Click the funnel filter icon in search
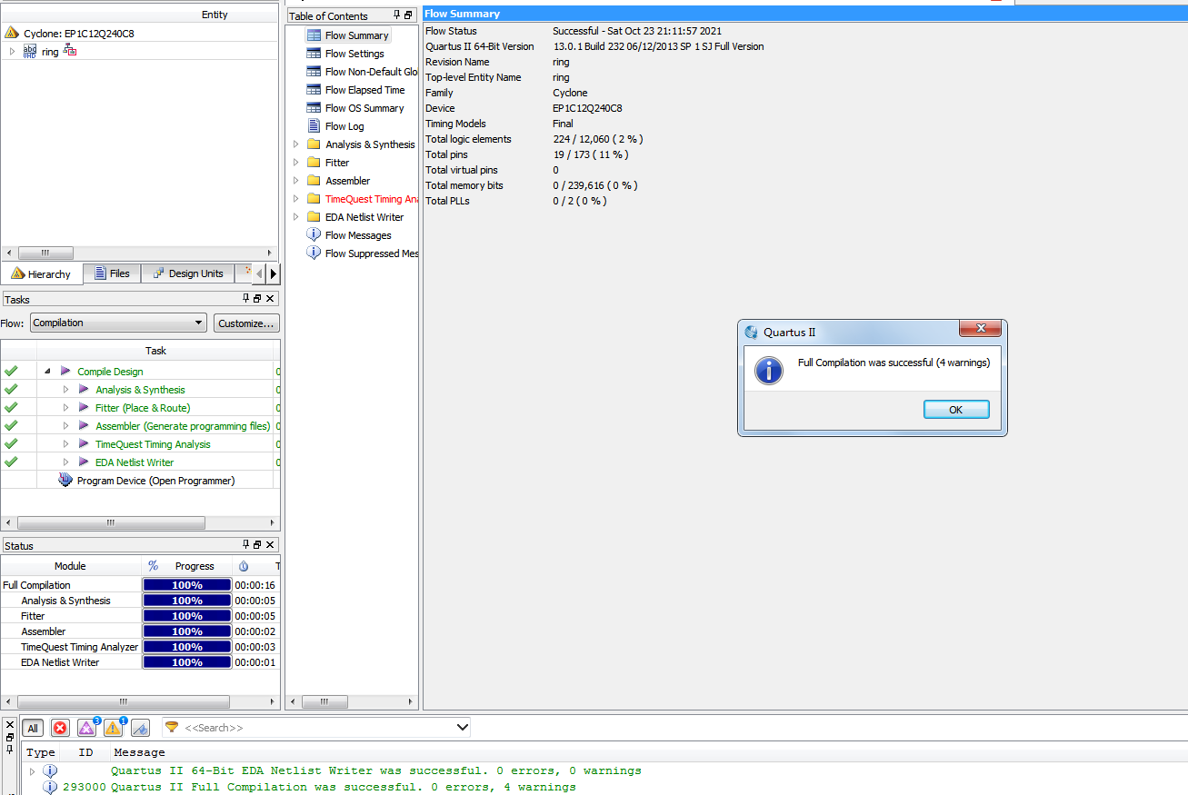Image resolution: width=1188 pixels, height=795 pixels. pyautogui.click(x=172, y=728)
